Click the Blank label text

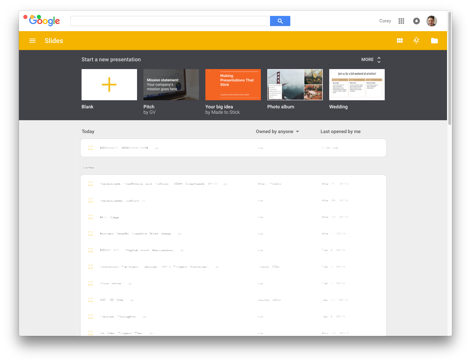(x=87, y=107)
